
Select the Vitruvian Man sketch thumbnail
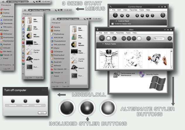(x=109, y=59)
